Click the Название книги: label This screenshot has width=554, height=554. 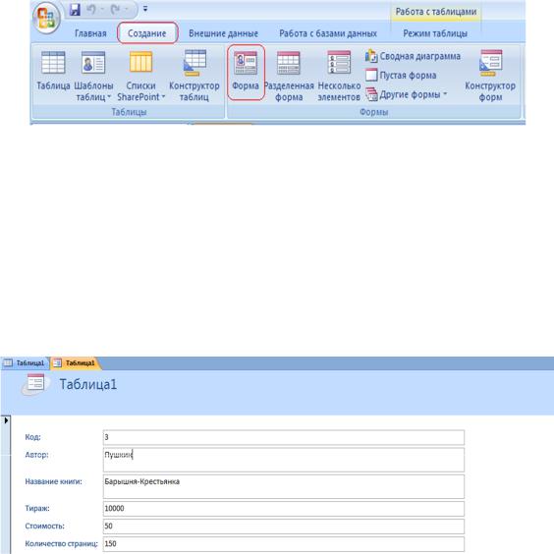[x=53, y=481]
